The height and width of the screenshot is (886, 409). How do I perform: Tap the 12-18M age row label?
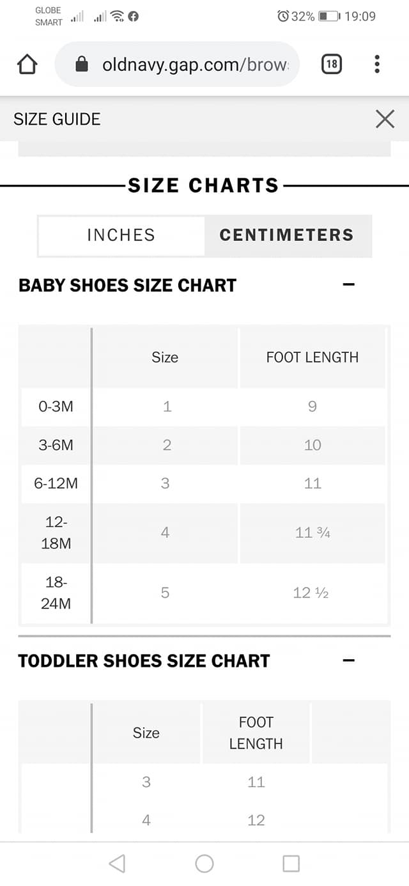click(x=56, y=532)
